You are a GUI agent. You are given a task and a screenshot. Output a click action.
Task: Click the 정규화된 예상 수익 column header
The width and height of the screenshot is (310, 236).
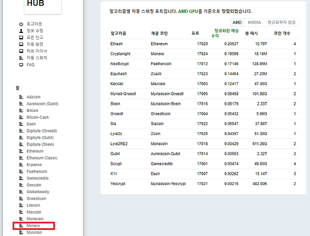[225, 33]
